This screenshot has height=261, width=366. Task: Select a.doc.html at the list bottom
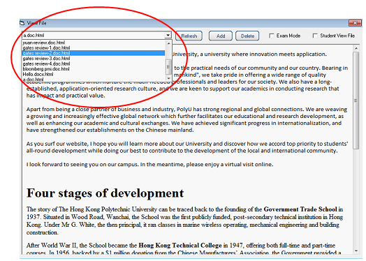click(x=94, y=80)
